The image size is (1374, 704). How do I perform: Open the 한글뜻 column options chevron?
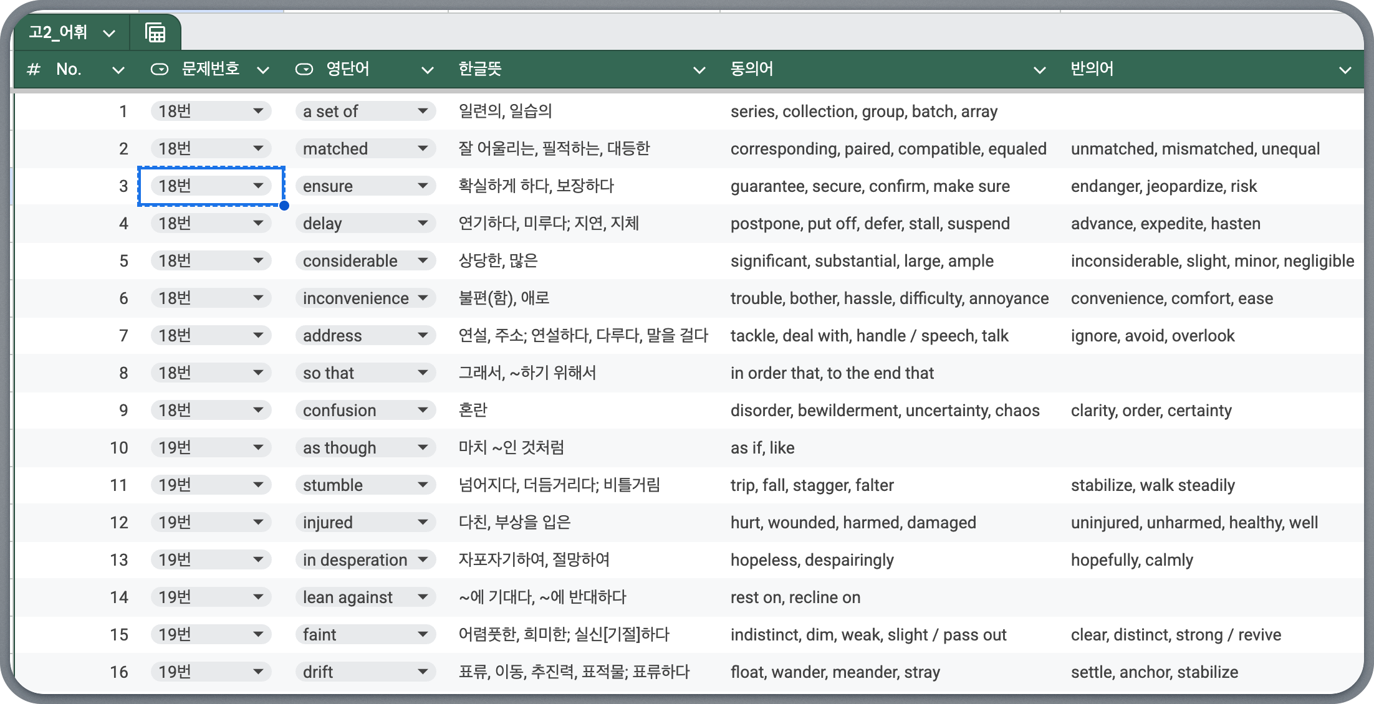pos(699,70)
